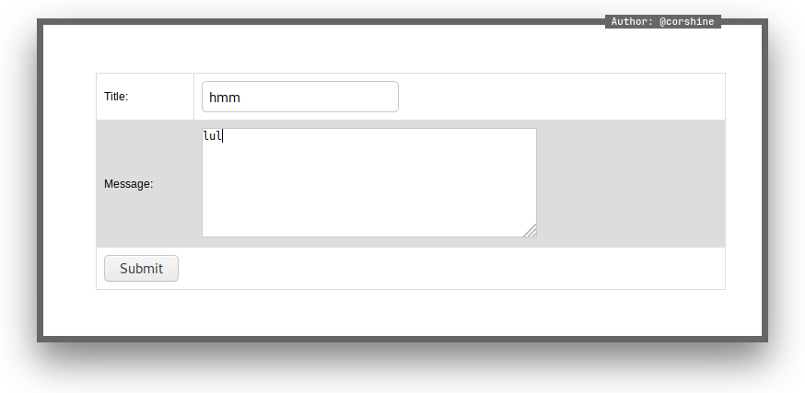This screenshot has width=805, height=393.
Task: Grab the Message textarea resize handle
Action: pos(531,231)
